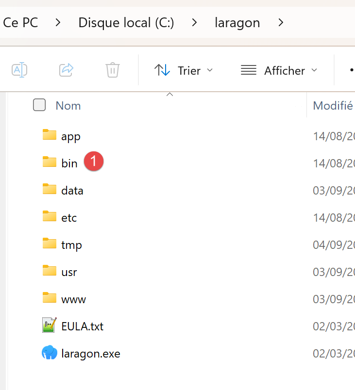Select the app folder name

[71, 137]
